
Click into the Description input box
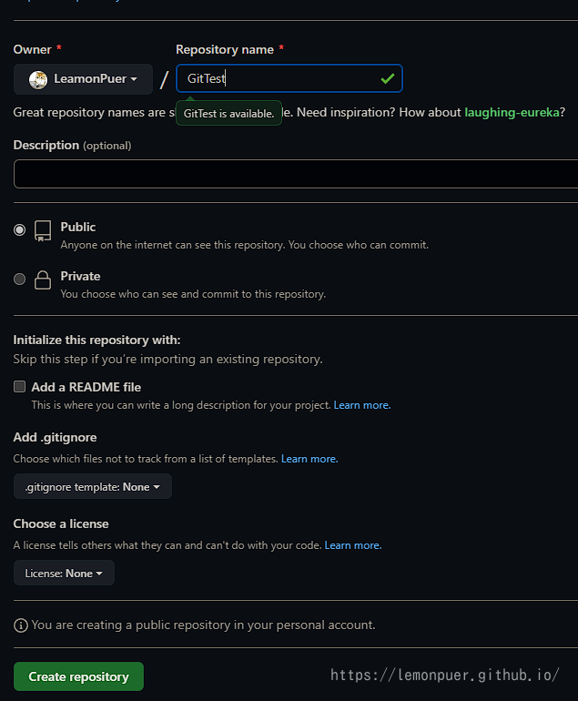tap(296, 174)
